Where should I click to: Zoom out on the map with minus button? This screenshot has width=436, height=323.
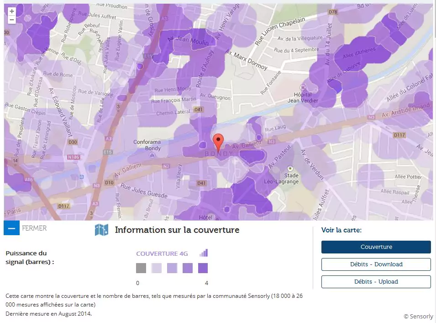pos(12,20)
